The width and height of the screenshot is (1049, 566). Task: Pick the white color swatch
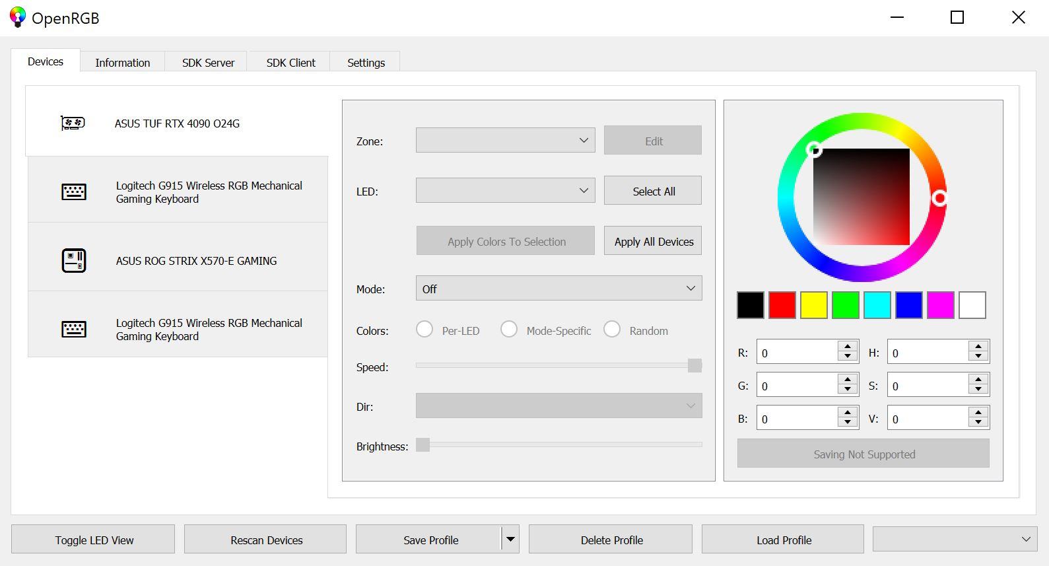972,305
